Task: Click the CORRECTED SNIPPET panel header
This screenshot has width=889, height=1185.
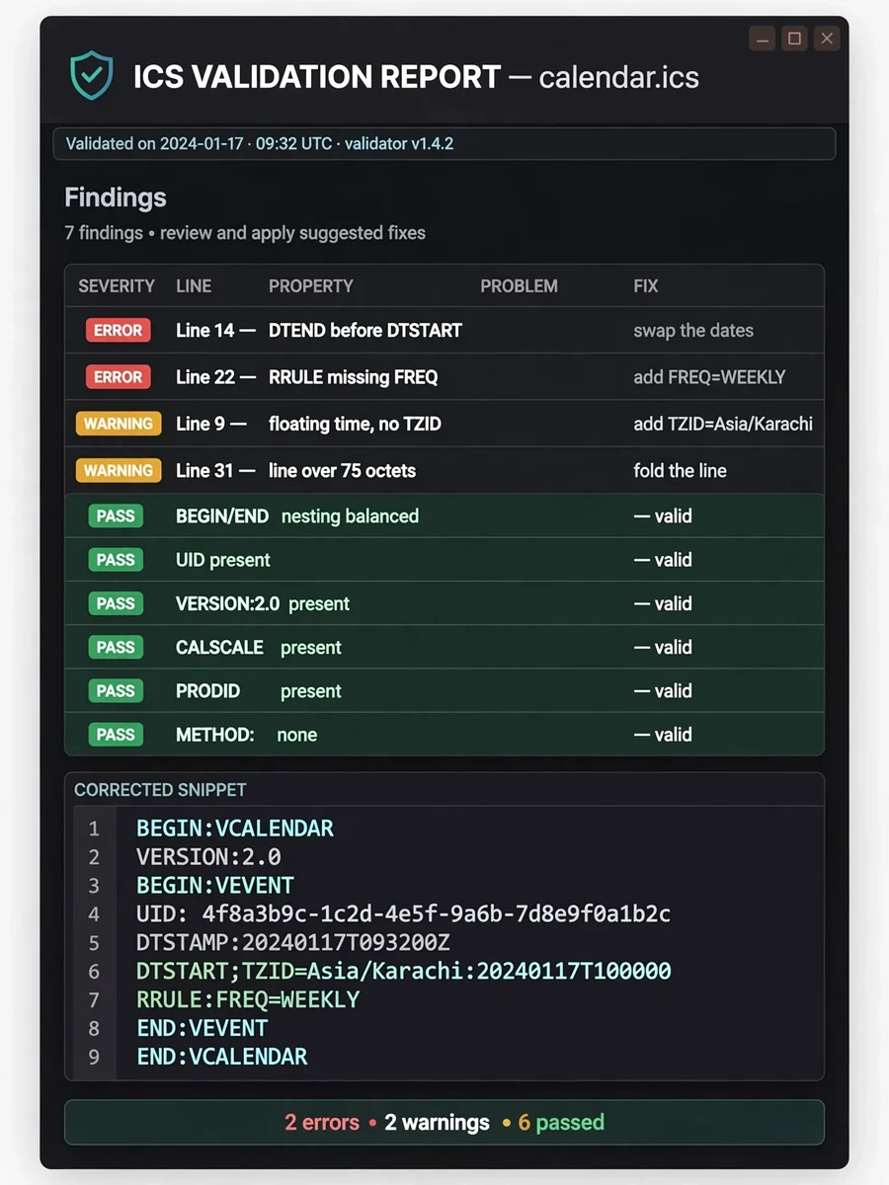Action: (x=160, y=790)
